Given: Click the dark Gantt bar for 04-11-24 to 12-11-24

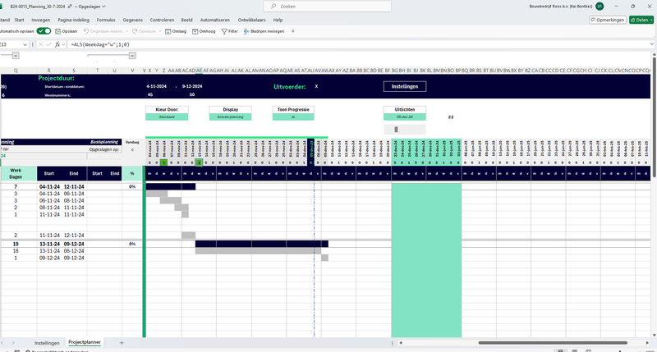Looking at the screenshot, I should (171, 187).
